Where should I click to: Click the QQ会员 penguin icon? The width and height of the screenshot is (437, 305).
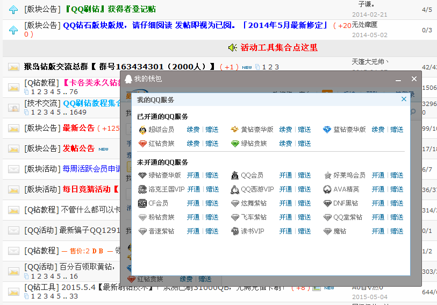click(235, 175)
